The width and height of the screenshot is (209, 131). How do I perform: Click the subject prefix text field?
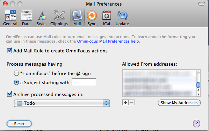tap(84, 82)
